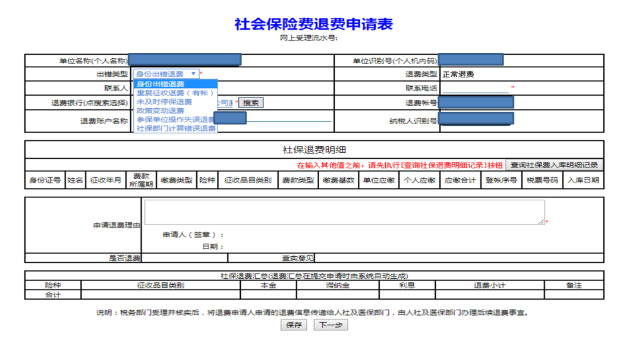Click the 申请人（签章） label

click(193, 235)
